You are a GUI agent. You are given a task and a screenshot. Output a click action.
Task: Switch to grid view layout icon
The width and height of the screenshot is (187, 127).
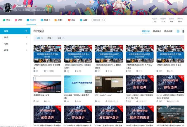pos(178,31)
